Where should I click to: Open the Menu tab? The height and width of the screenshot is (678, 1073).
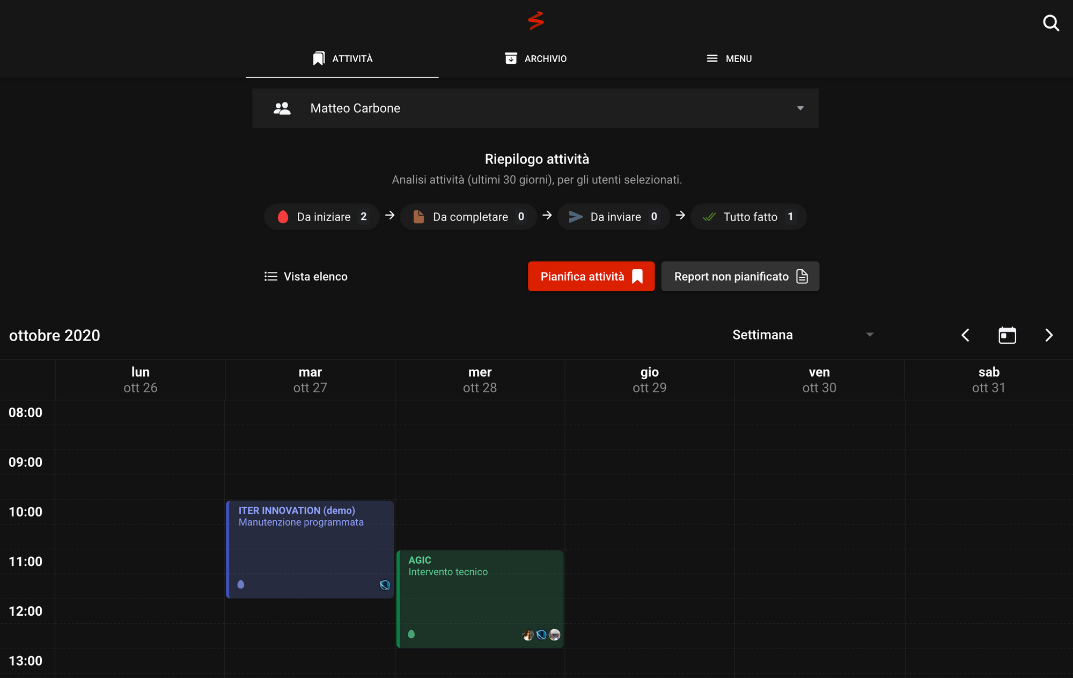point(729,58)
